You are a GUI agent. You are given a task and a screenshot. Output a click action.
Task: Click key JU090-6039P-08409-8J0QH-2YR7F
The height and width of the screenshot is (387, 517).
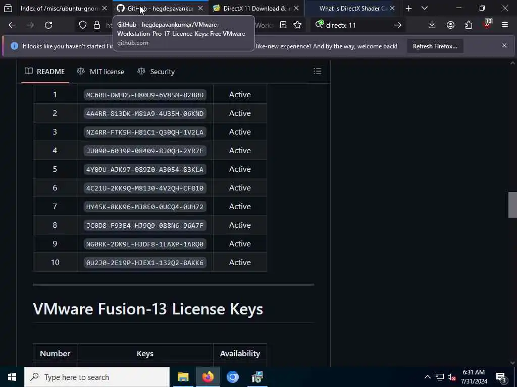tap(145, 151)
